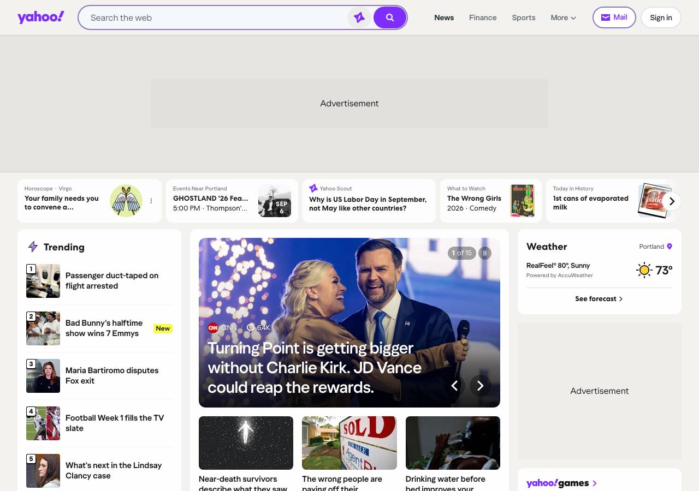Open Bad Bunny's halftime show Emmys story
The height and width of the screenshot is (491, 699).
point(104,328)
